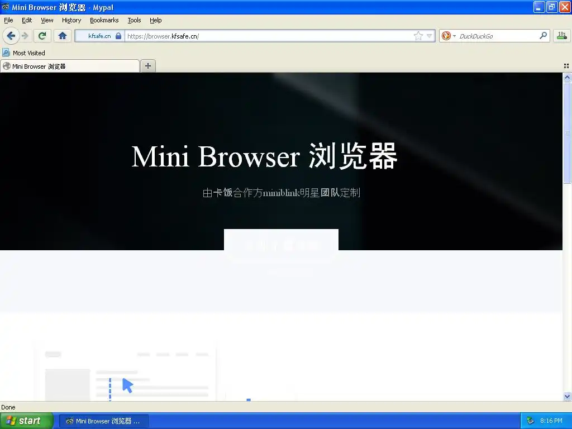Go to home page via Home icon

click(x=63, y=36)
